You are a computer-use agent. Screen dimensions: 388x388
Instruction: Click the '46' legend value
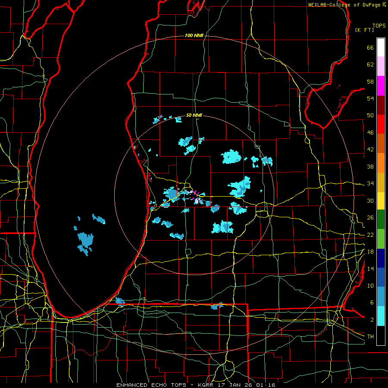(370, 133)
